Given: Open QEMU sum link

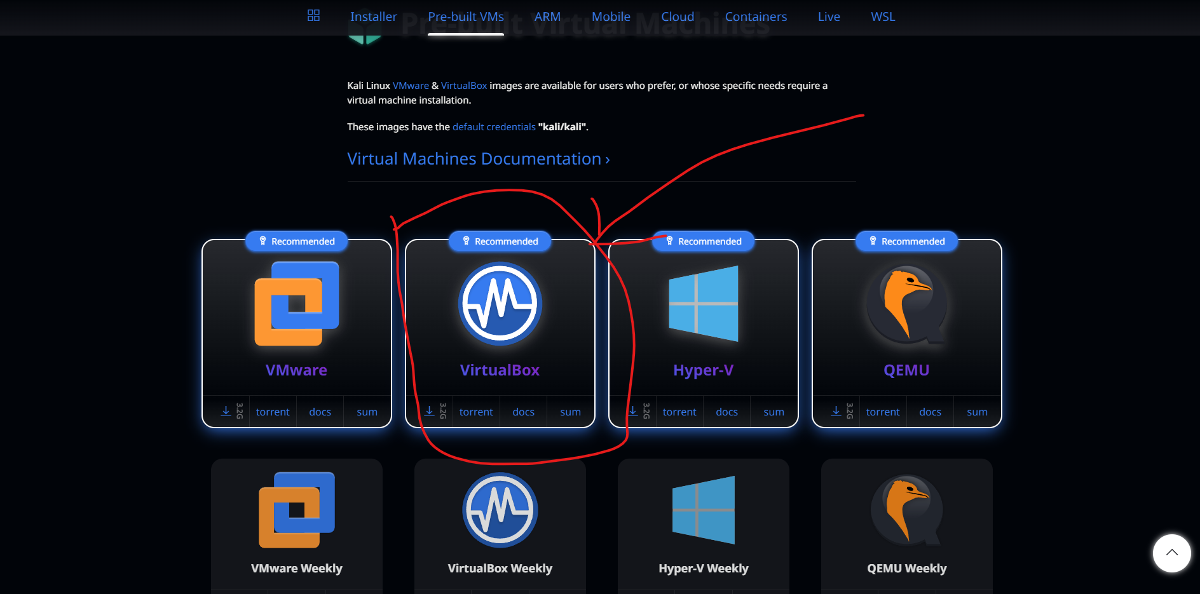Looking at the screenshot, I should 978,412.
